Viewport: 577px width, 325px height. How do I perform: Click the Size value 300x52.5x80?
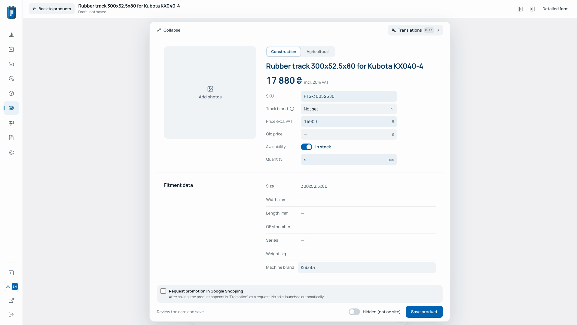click(314, 186)
